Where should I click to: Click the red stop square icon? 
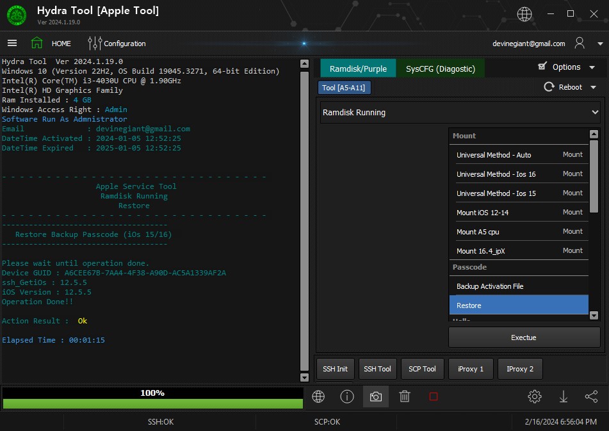(434, 396)
